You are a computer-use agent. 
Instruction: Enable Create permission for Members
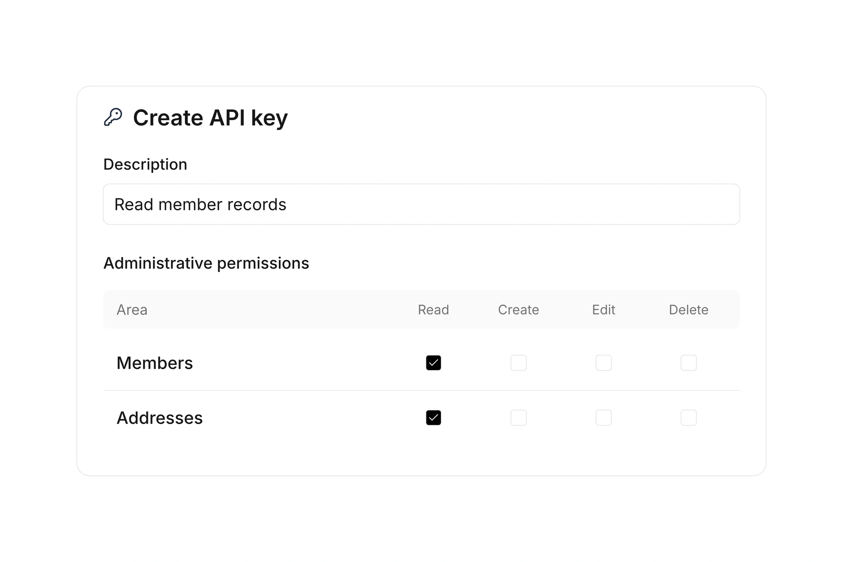coord(519,363)
